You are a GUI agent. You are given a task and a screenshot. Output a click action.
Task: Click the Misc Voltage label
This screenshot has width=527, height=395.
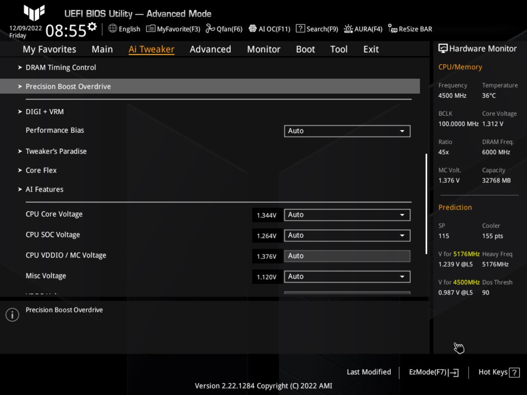click(46, 276)
